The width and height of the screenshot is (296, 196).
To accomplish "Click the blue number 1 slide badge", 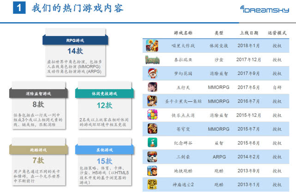I will pos(19,7).
